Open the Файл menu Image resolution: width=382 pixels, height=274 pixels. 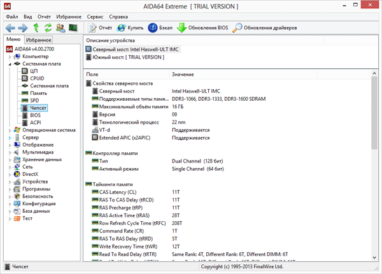pyautogui.click(x=12, y=17)
